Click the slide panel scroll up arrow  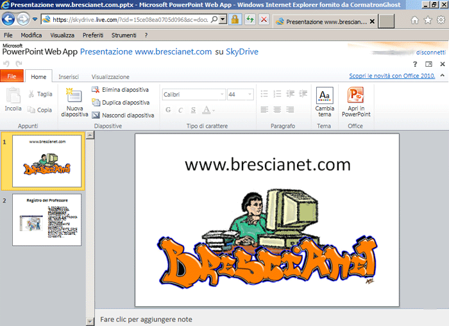[x=90, y=135]
